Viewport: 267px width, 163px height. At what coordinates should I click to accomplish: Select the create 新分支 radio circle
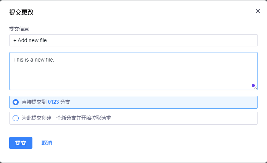(16, 118)
